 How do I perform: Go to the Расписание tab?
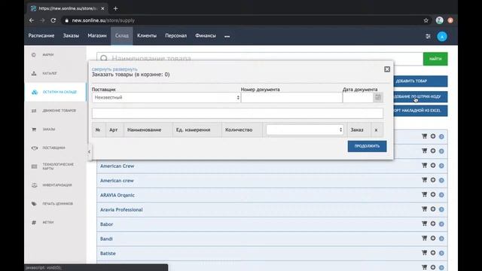click(x=41, y=35)
